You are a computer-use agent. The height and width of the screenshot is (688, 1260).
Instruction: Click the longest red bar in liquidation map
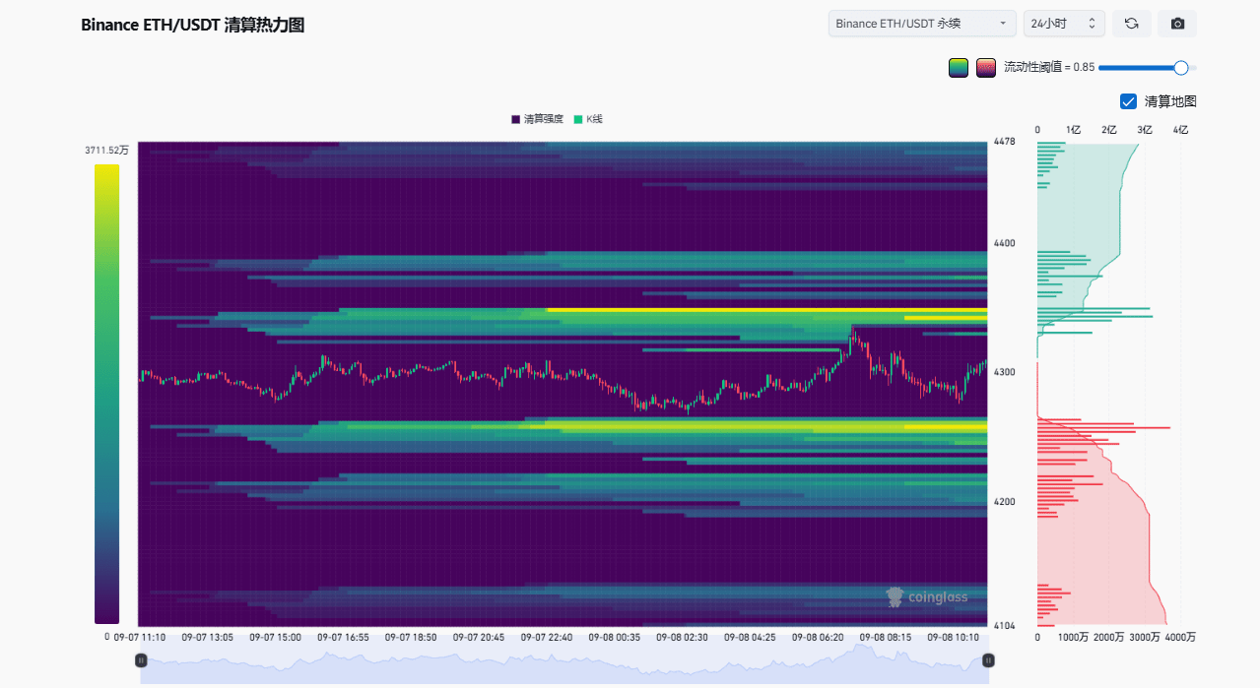pos(1103,428)
